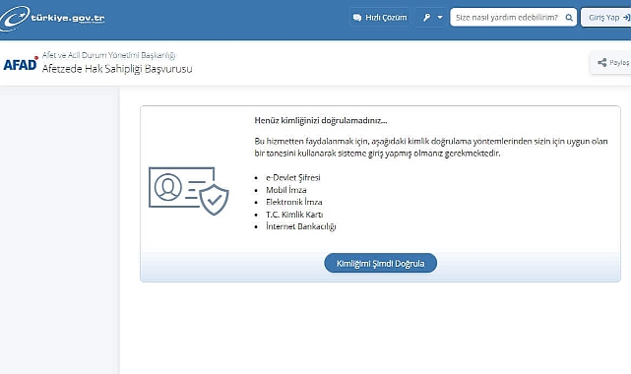631x374 pixels.
Task: Click the identity card shield illustration
Action: point(188,191)
